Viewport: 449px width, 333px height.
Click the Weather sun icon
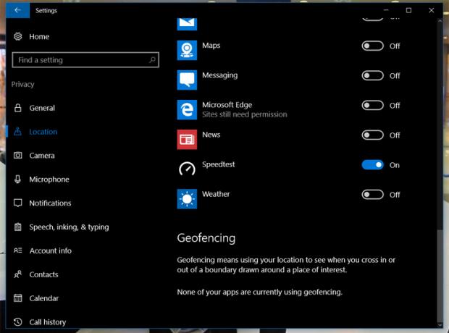click(x=187, y=198)
